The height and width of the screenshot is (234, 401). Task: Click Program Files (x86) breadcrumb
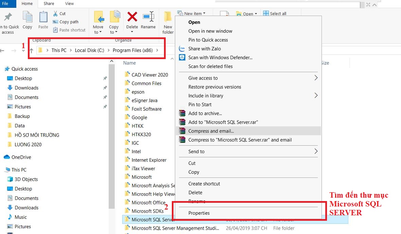[133, 50]
